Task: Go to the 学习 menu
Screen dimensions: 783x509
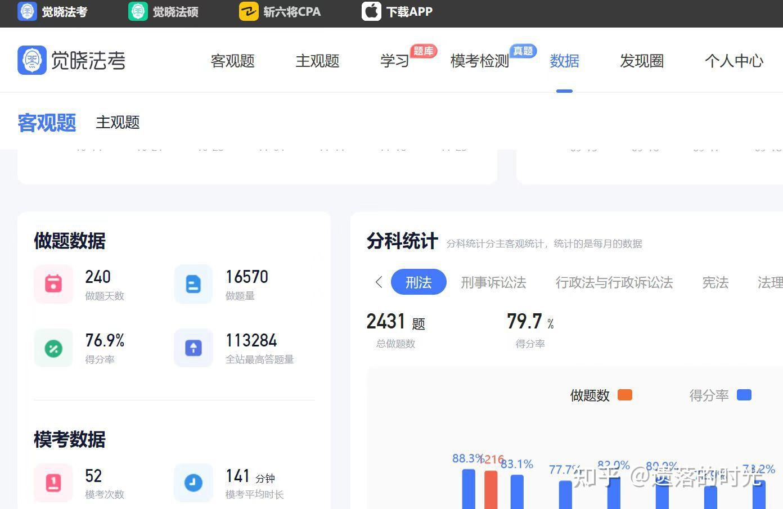Action: click(x=394, y=61)
